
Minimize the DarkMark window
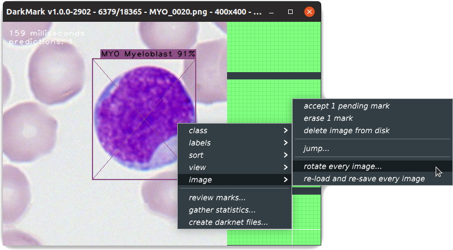(271, 12)
